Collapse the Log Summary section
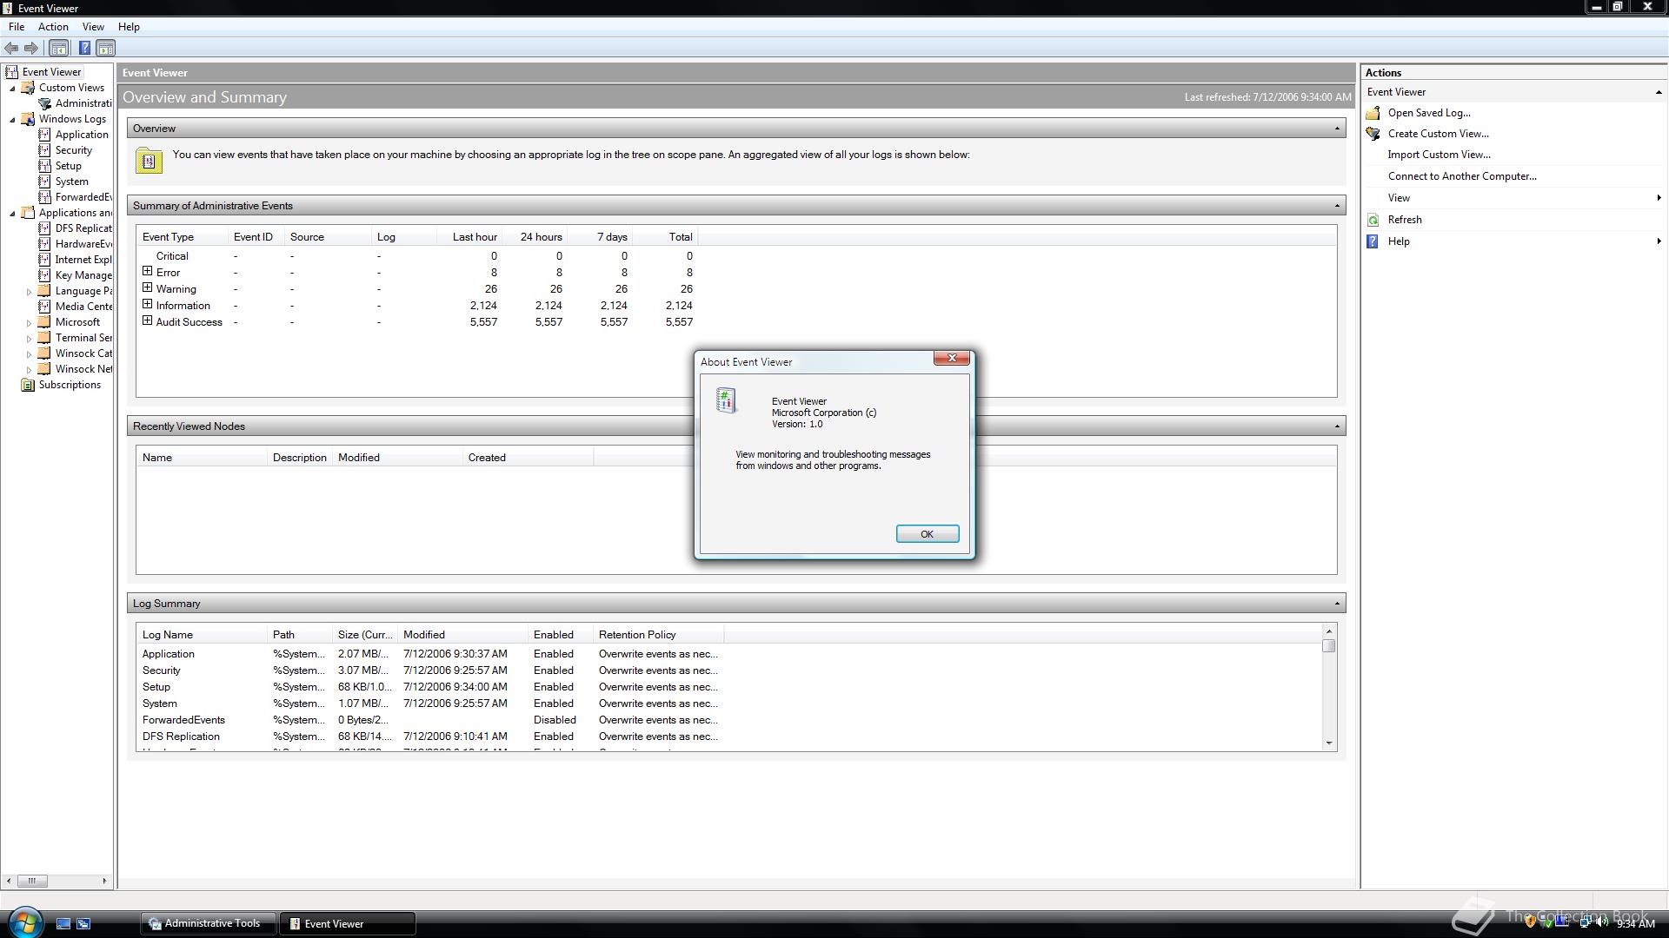 click(1337, 604)
